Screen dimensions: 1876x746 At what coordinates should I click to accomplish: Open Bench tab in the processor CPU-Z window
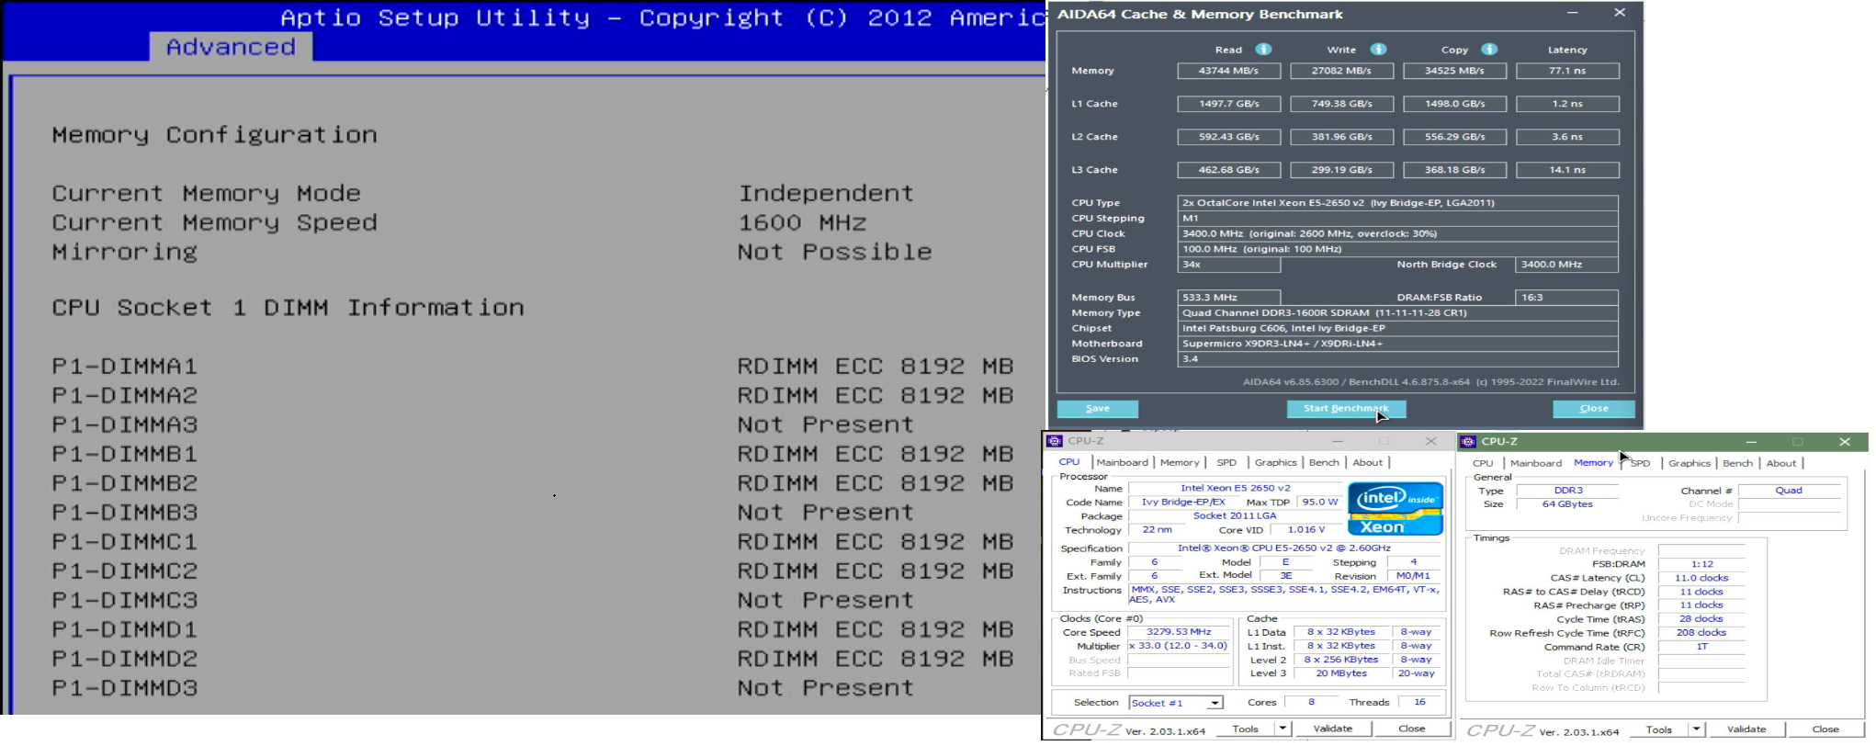[x=1324, y=463]
